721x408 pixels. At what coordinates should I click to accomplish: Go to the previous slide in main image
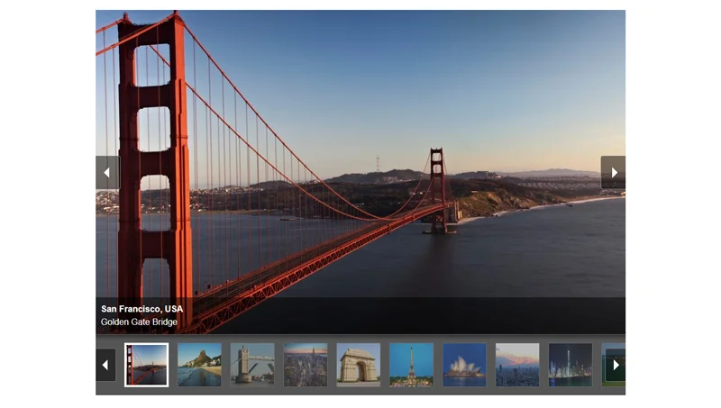(107, 172)
